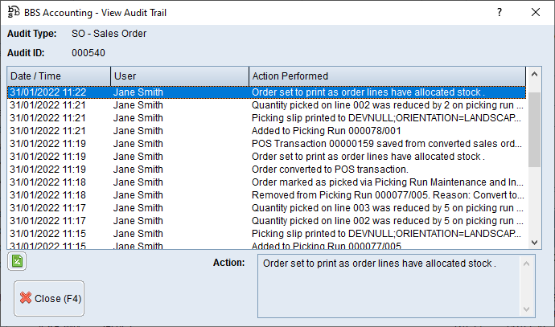Sort by the Date / Time column header
The width and height of the screenshot is (555, 327).
tap(58, 76)
